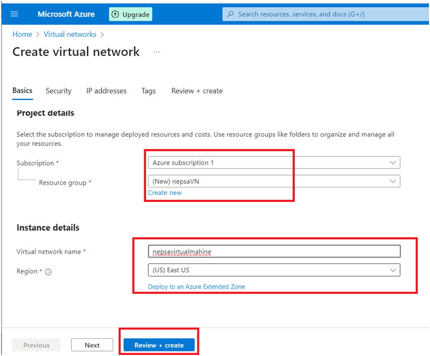Go to Virtual networks breadcrumb

70,34
